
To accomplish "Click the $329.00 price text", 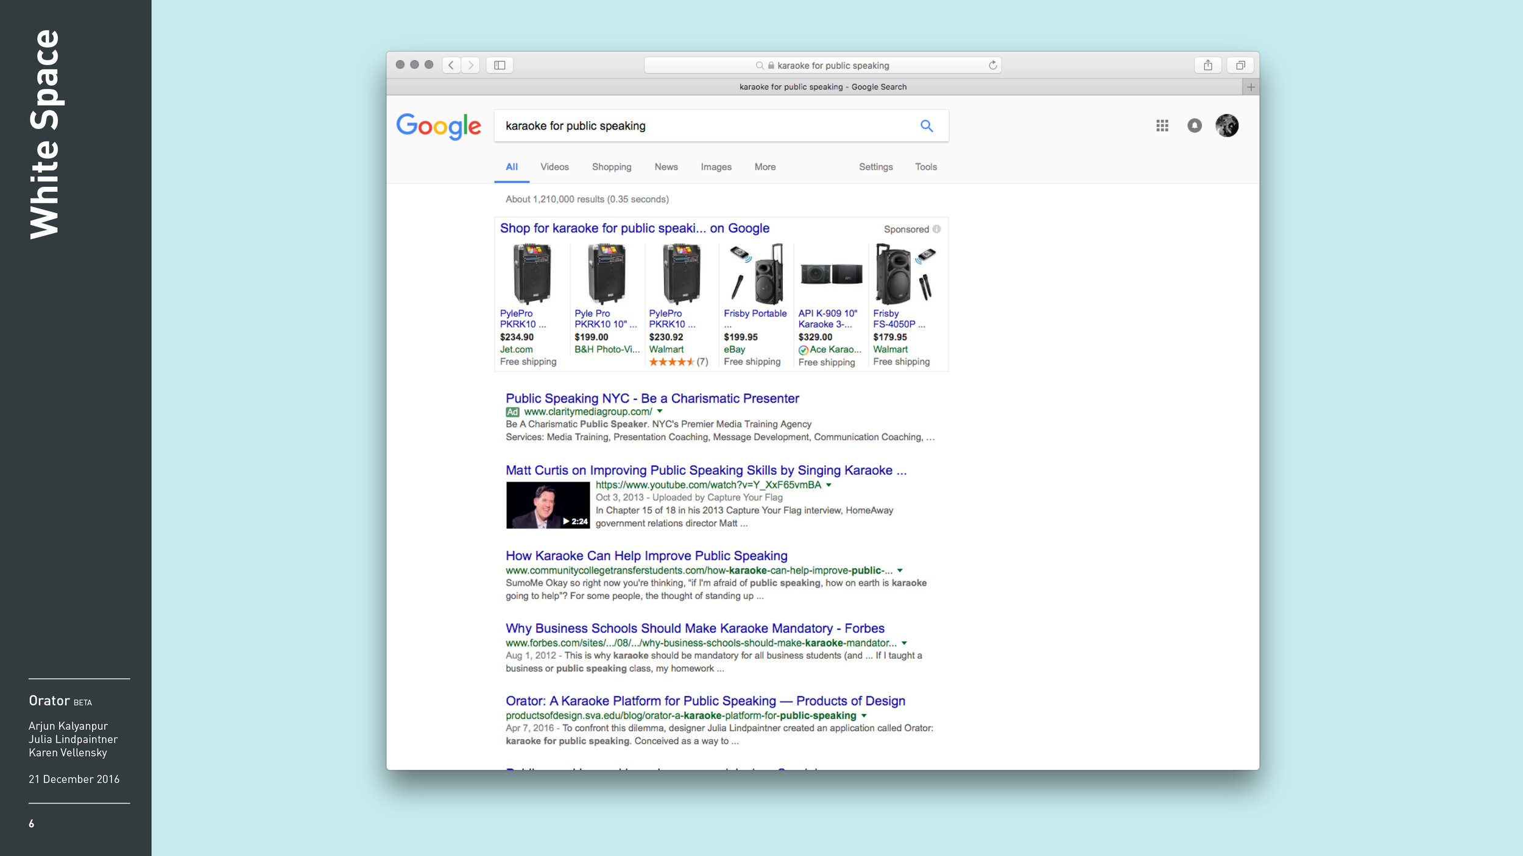I will 815,337.
